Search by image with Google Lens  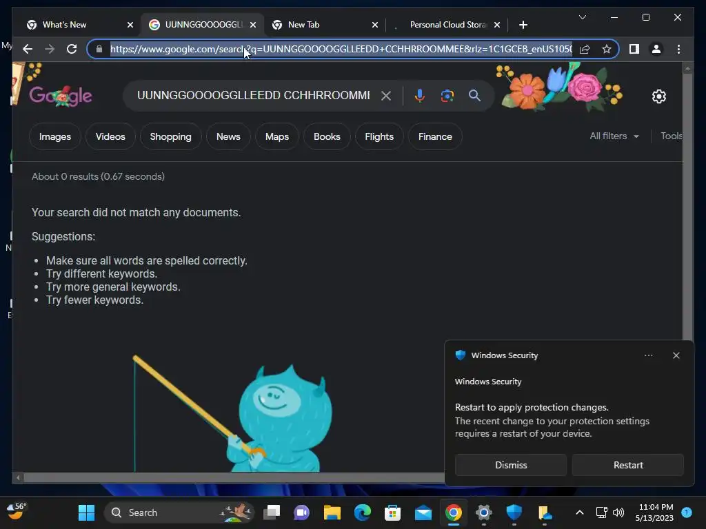447,96
